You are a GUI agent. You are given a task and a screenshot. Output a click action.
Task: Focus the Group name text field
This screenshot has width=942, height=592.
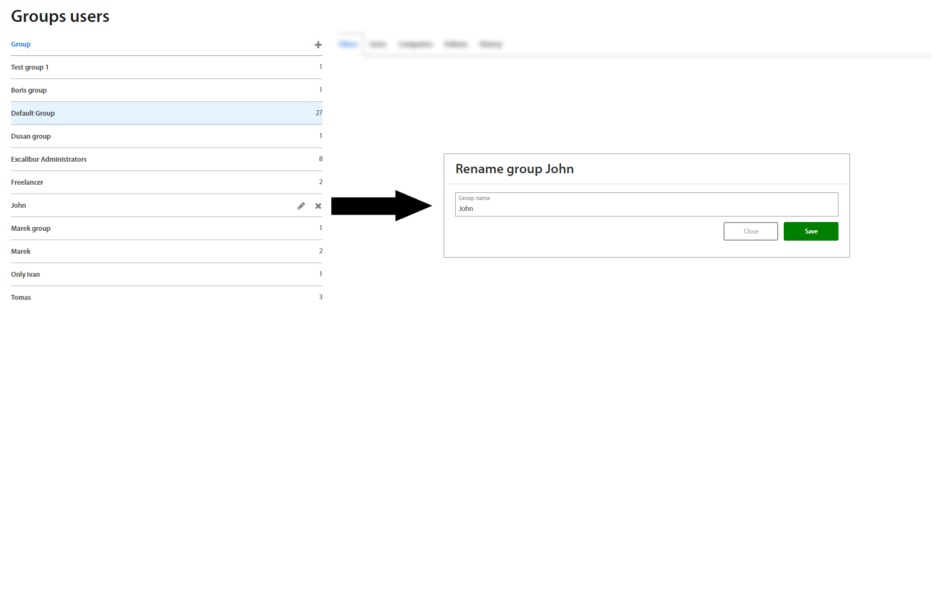[x=646, y=208]
